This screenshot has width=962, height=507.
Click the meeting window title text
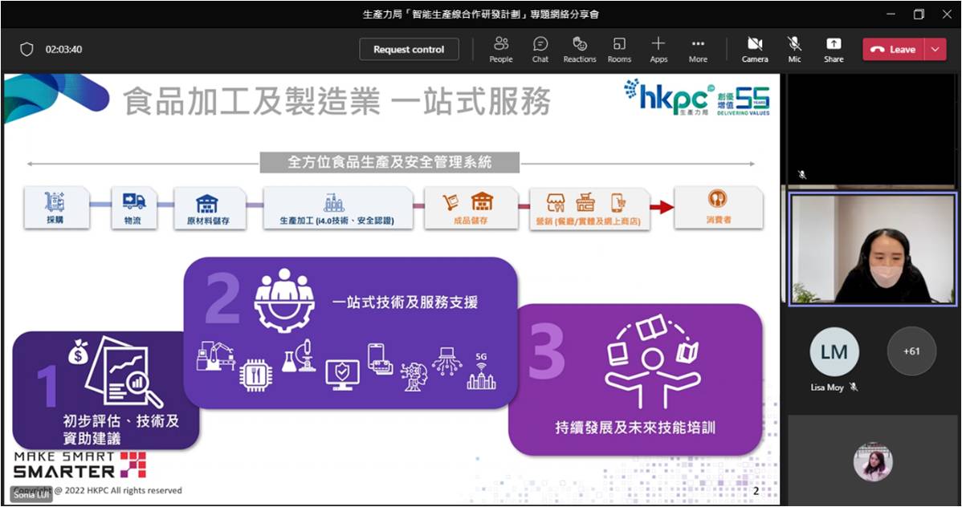[x=481, y=14]
